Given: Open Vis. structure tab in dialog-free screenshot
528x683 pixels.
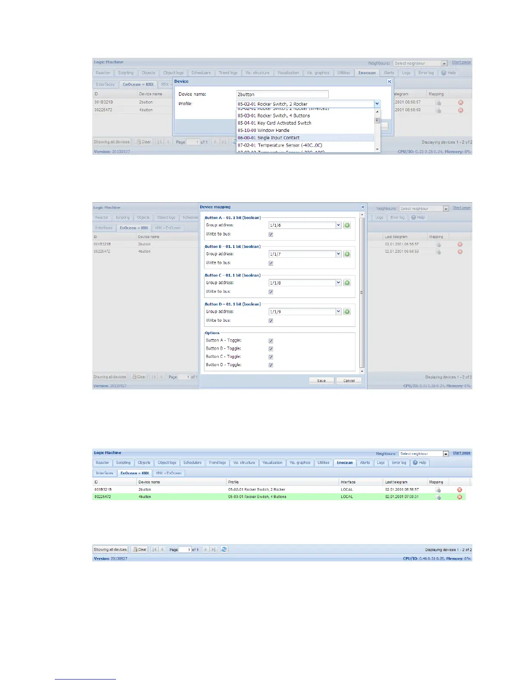Looking at the screenshot, I should pyautogui.click(x=244, y=463).
